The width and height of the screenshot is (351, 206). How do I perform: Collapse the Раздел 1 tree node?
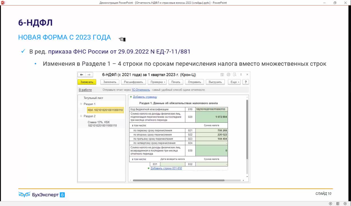click(81, 104)
